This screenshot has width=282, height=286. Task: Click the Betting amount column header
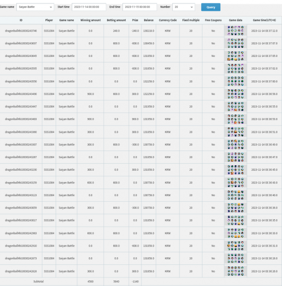[x=116, y=20]
